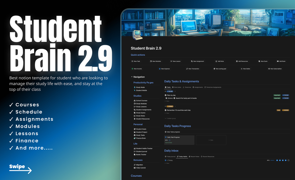Click the retro computer page icon
The width and height of the screenshot is (295, 180).
coord(138,35)
